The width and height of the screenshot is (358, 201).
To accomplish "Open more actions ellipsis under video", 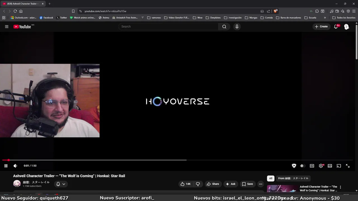I will point(261,184).
